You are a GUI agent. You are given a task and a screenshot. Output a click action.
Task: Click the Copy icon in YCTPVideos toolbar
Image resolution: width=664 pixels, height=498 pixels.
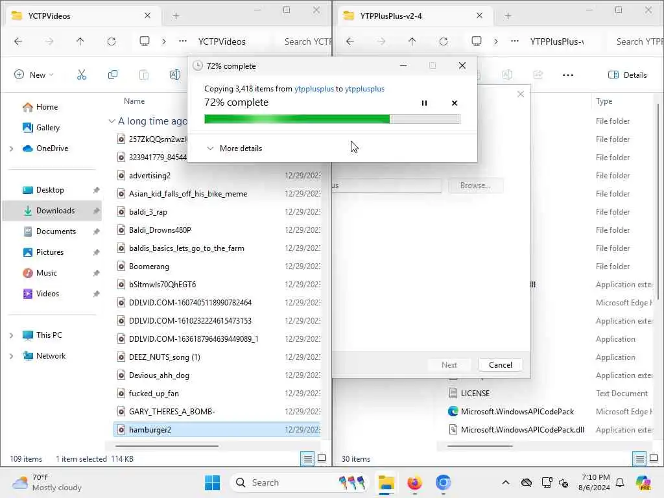(113, 75)
